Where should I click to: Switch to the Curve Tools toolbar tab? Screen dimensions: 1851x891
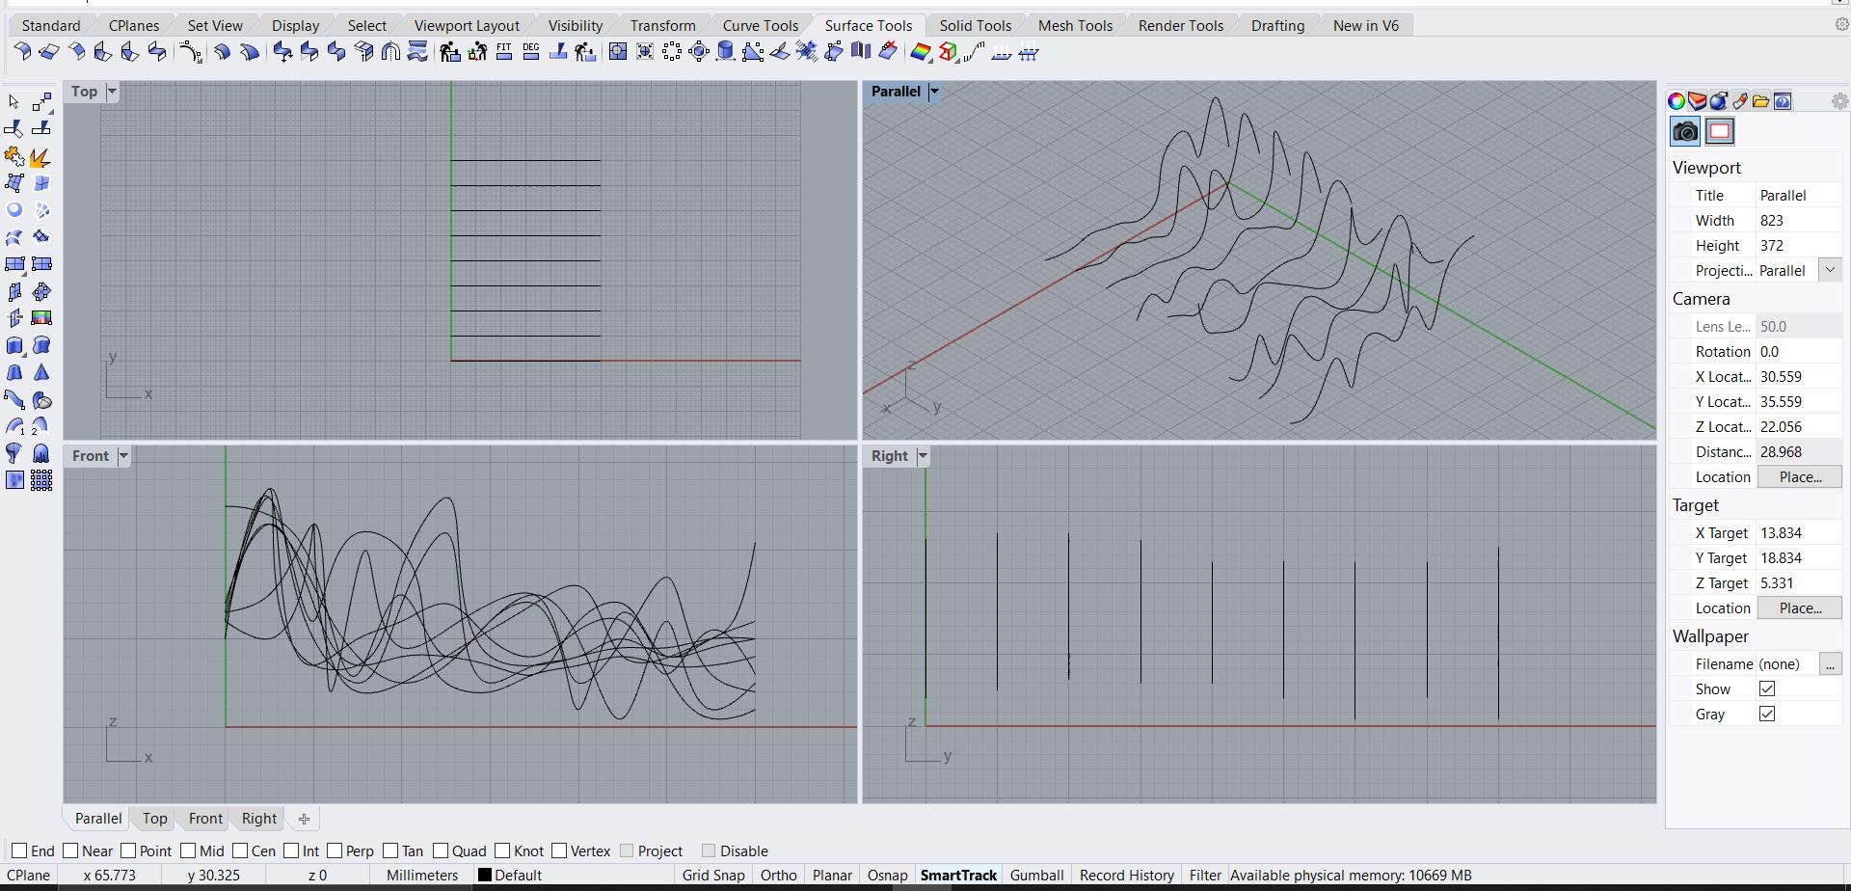pyautogui.click(x=760, y=25)
